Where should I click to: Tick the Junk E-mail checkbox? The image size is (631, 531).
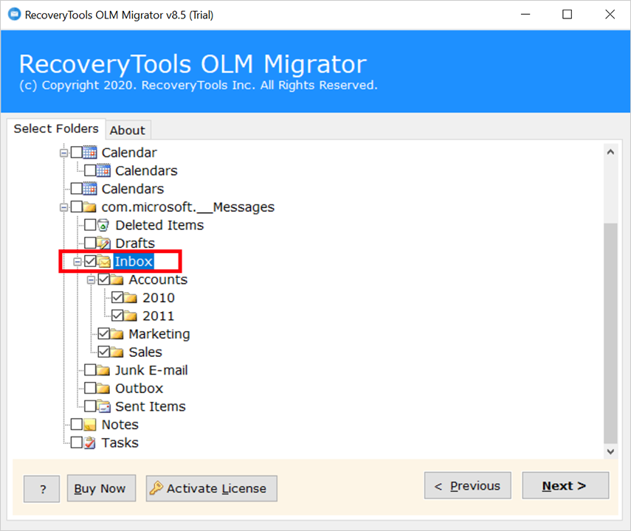pyautogui.click(x=90, y=370)
